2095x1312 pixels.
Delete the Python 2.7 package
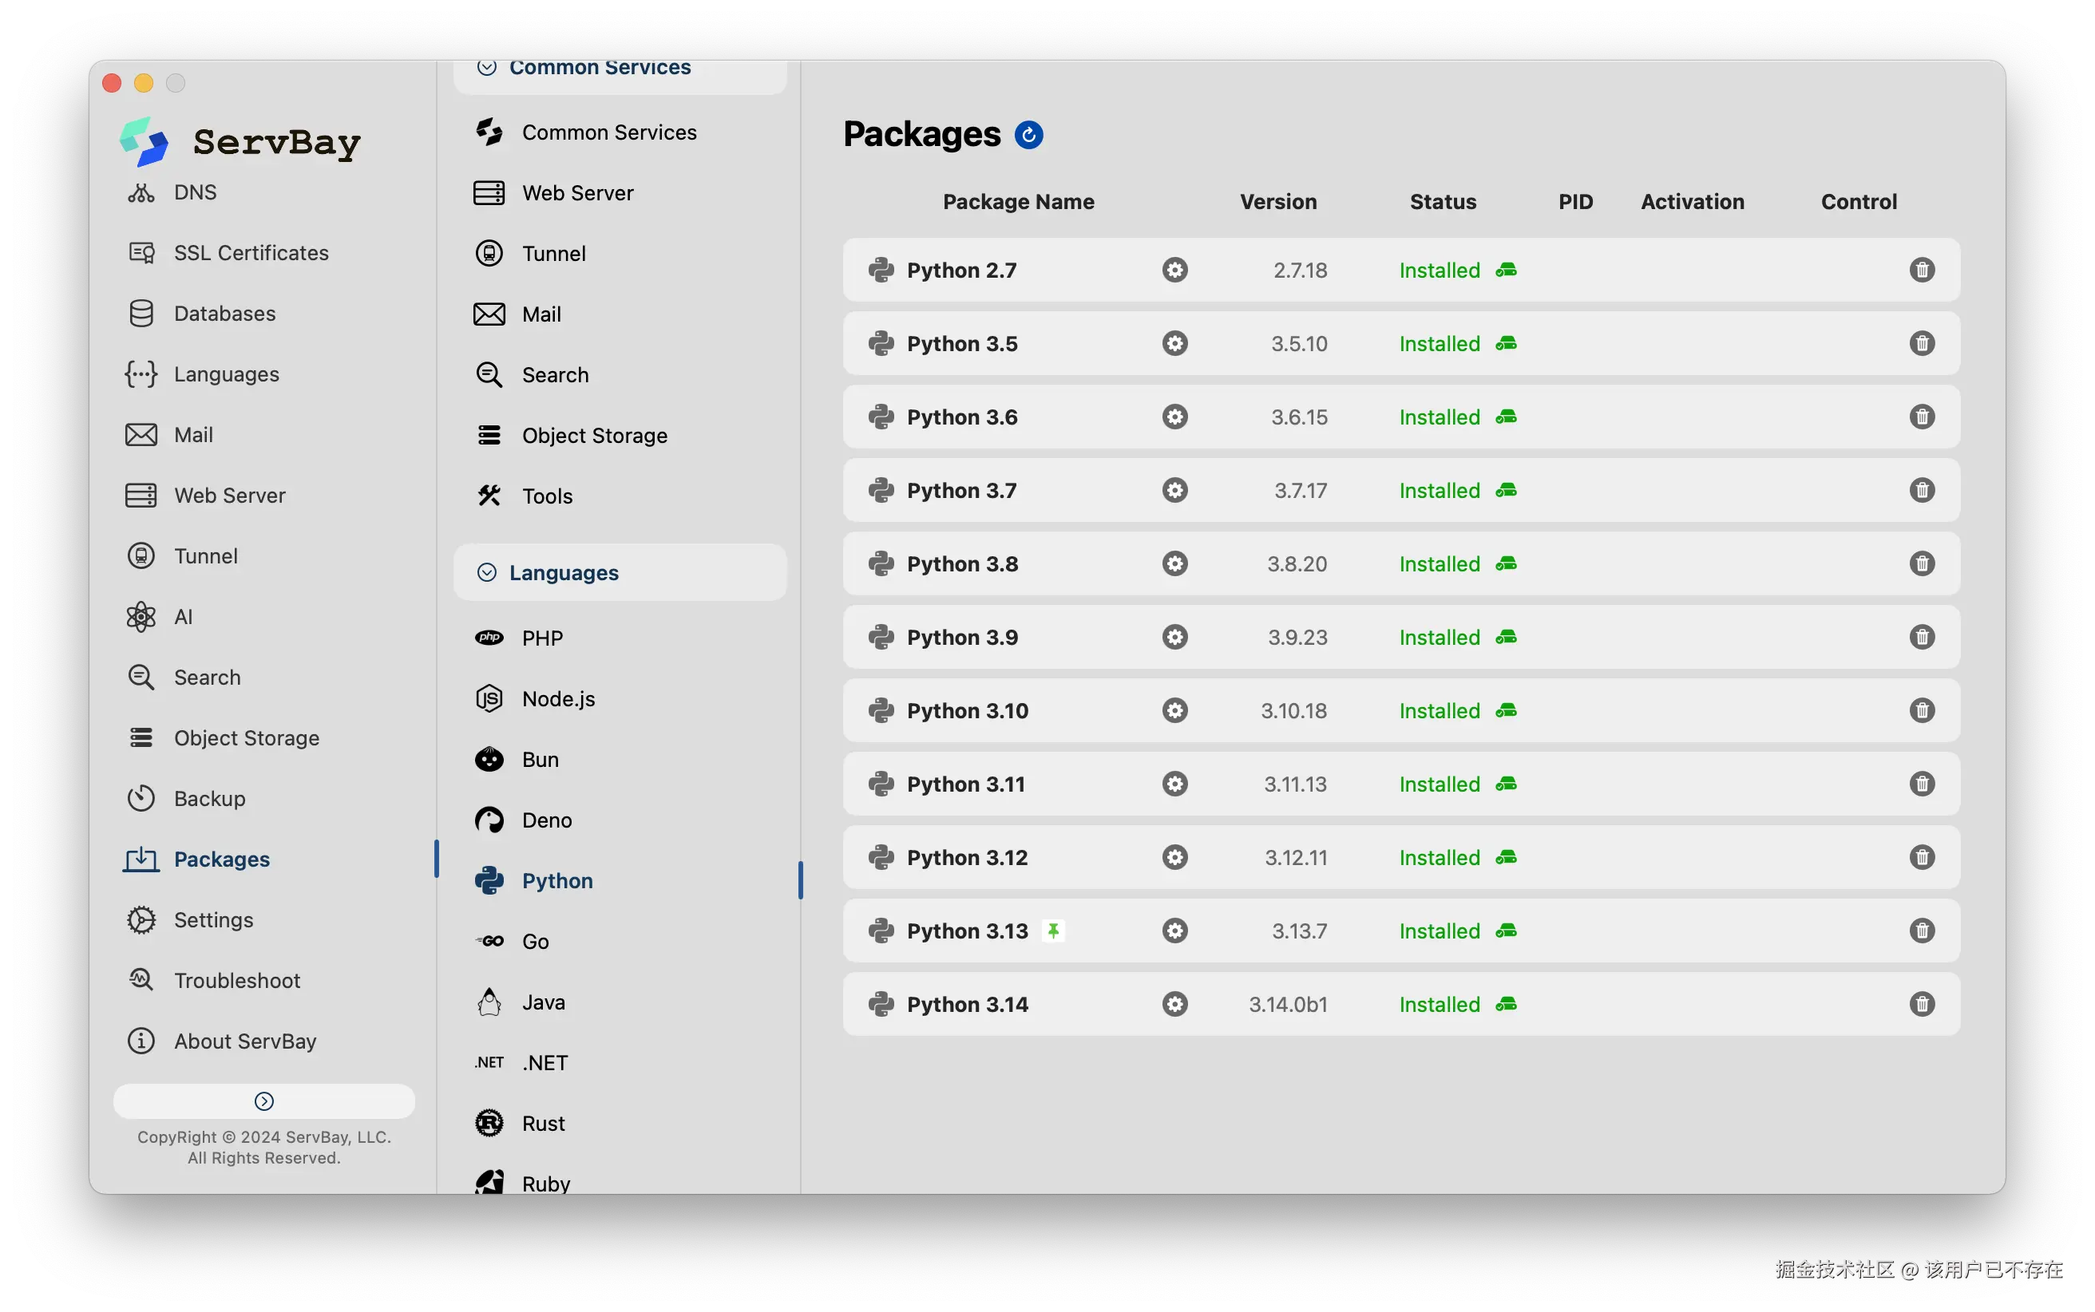(1922, 270)
